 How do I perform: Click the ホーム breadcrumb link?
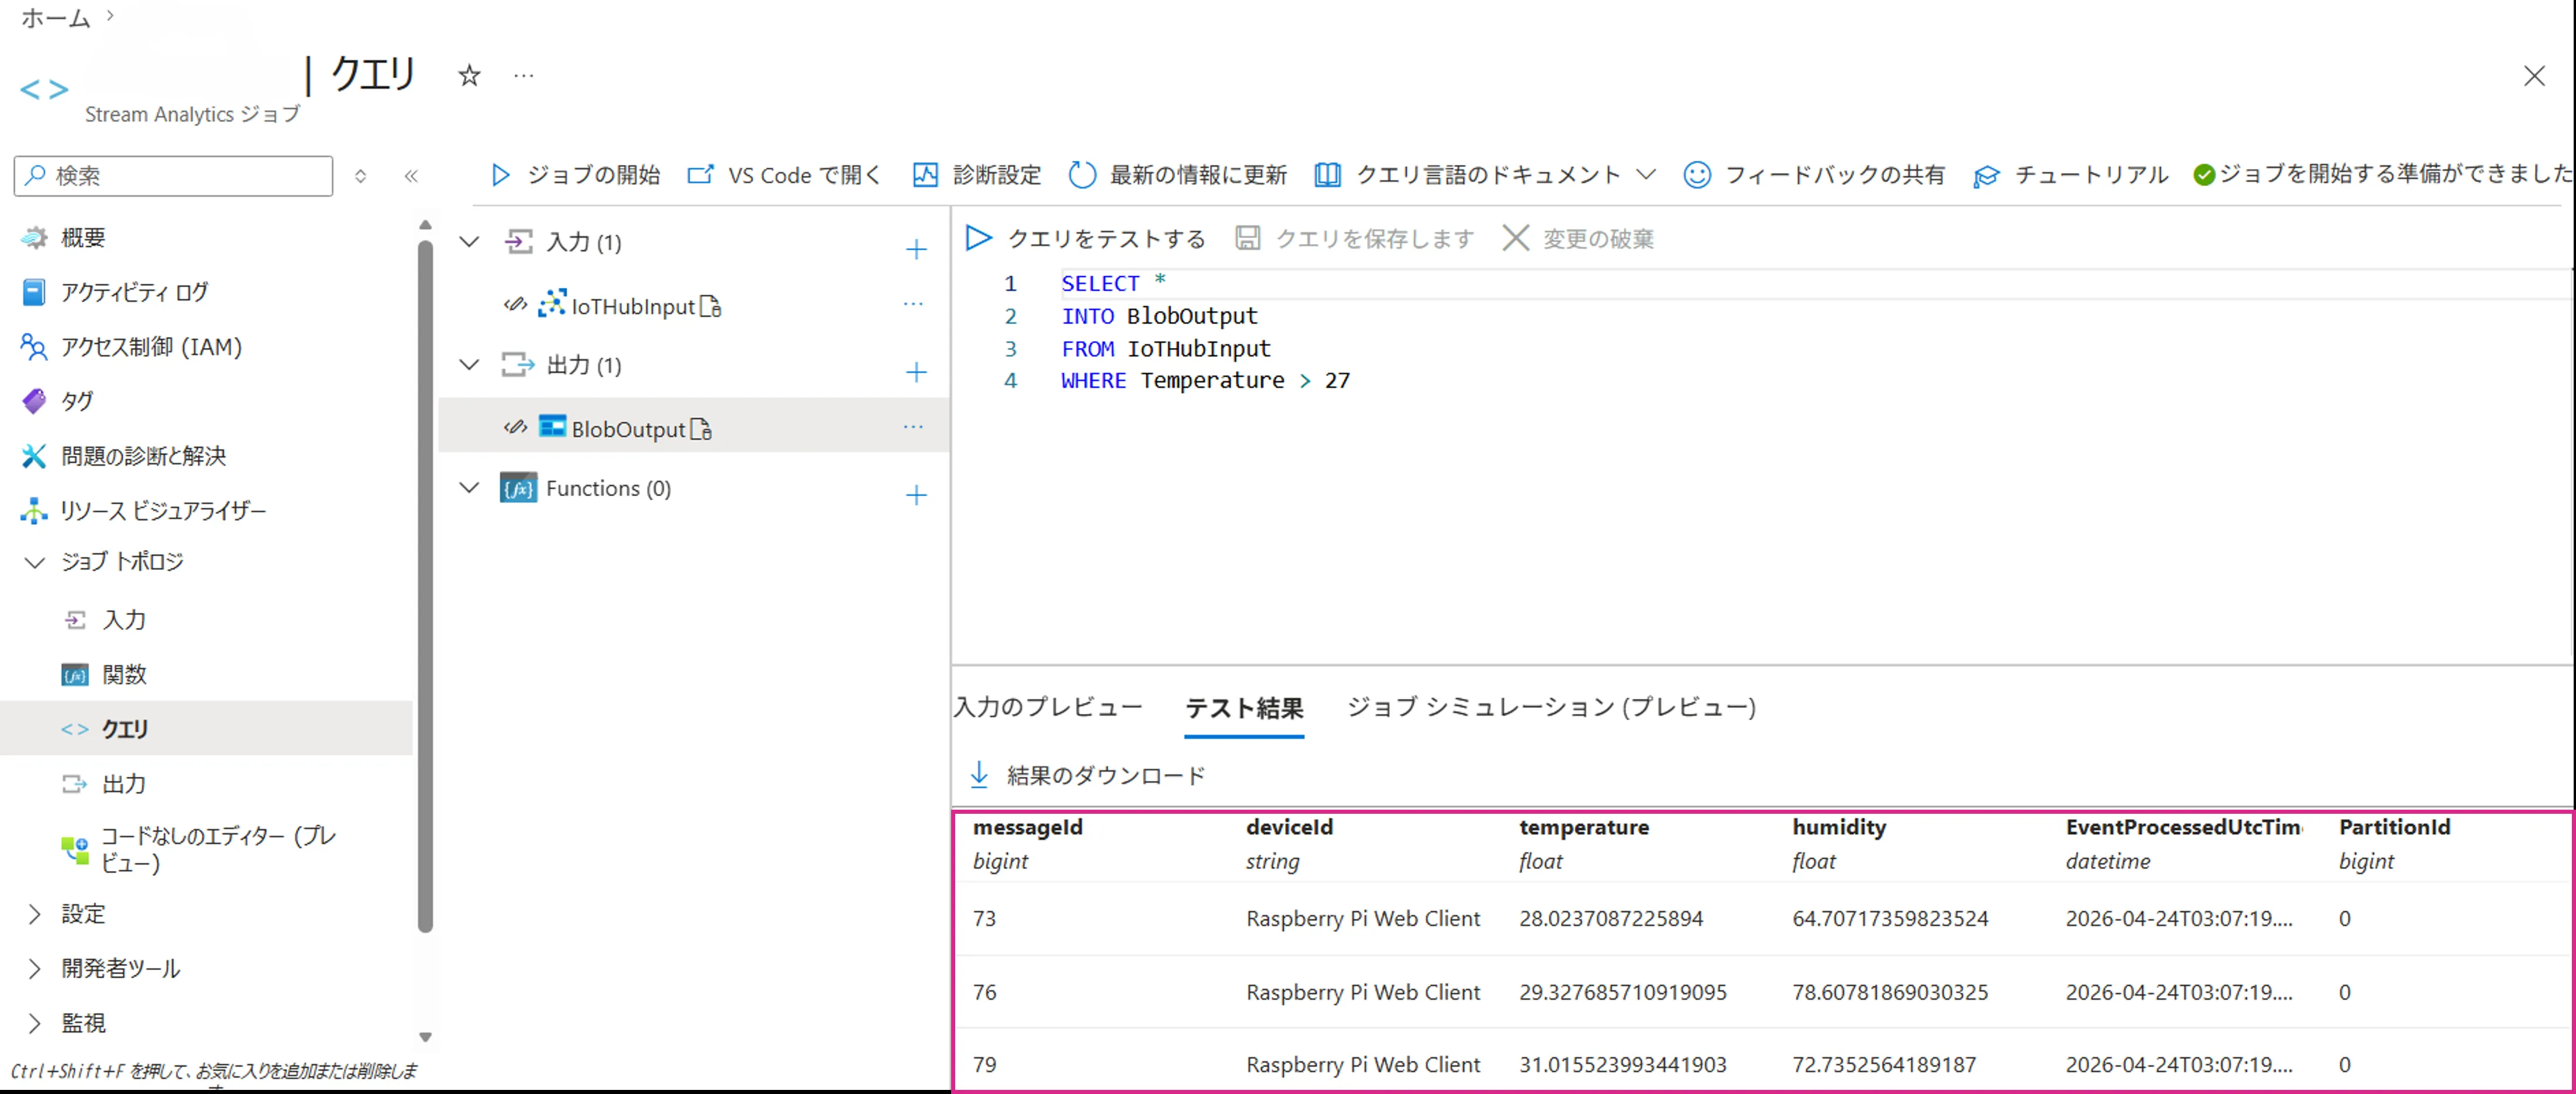(x=56, y=17)
